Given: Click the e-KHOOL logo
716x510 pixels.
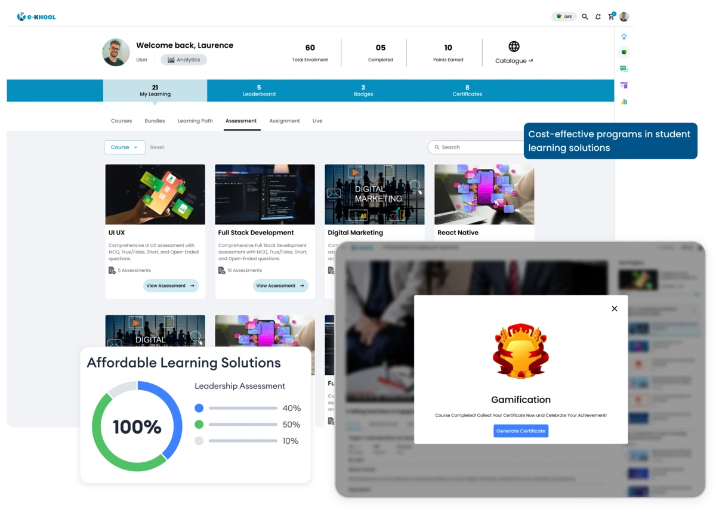Looking at the screenshot, I should (36, 17).
